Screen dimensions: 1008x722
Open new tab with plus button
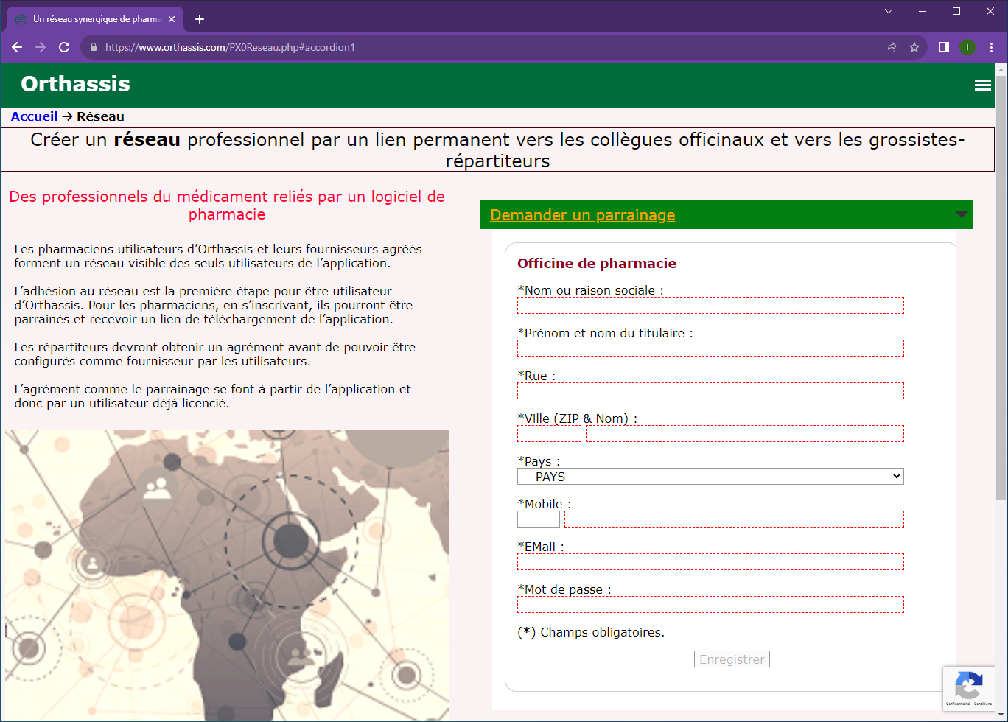(199, 19)
